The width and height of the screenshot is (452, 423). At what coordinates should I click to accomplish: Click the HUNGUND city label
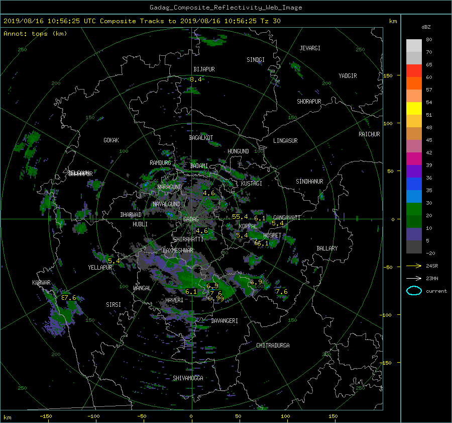tap(238, 151)
